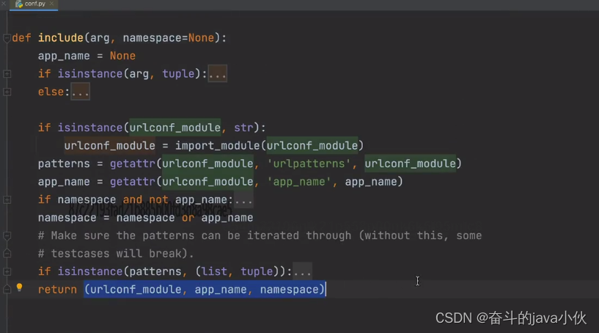Click the fold end marker beside return line

click(7, 290)
